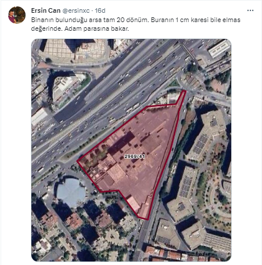This screenshot has height=265, width=262.
Task: Visit the Ersin Can display name link
Action: (46, 10)
